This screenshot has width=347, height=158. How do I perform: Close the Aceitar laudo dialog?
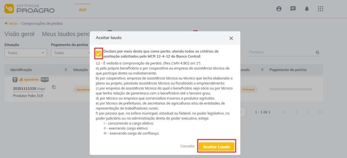pyautogui.click(x=231, y=38)
